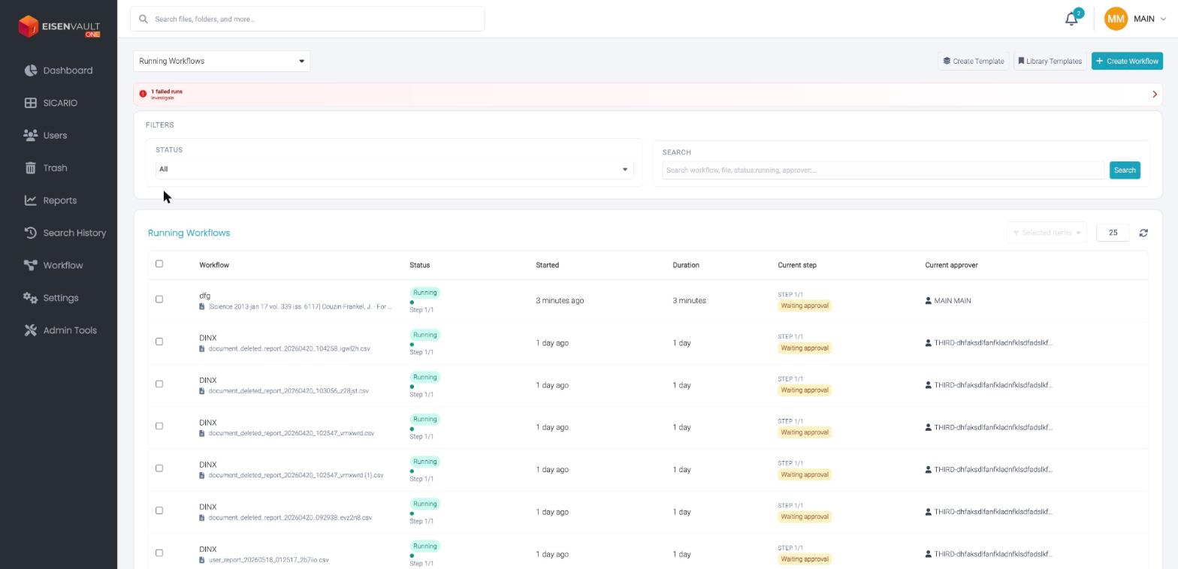Click the file icon in dfg row
The image size is (1178, 569).
point(201,306)
